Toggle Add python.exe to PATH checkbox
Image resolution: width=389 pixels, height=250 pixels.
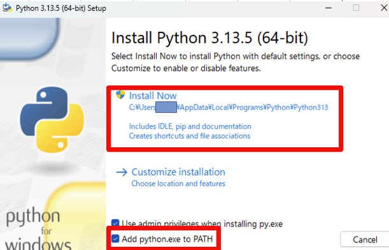pos(115,239)
